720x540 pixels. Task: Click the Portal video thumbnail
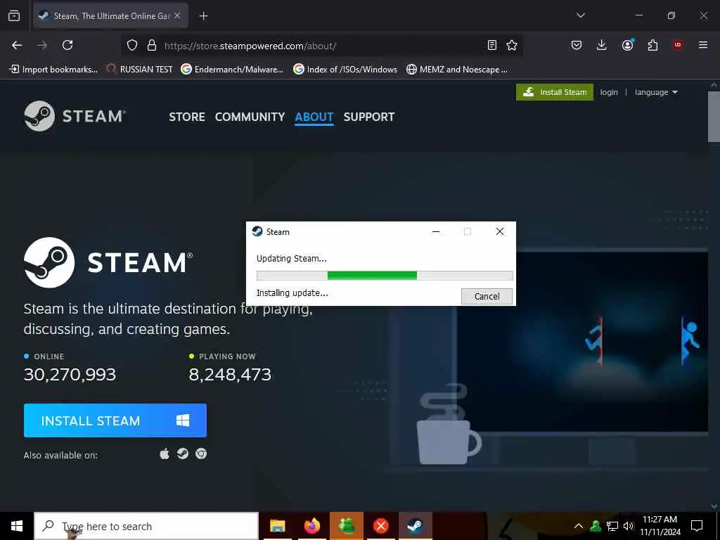coord(582,342)
